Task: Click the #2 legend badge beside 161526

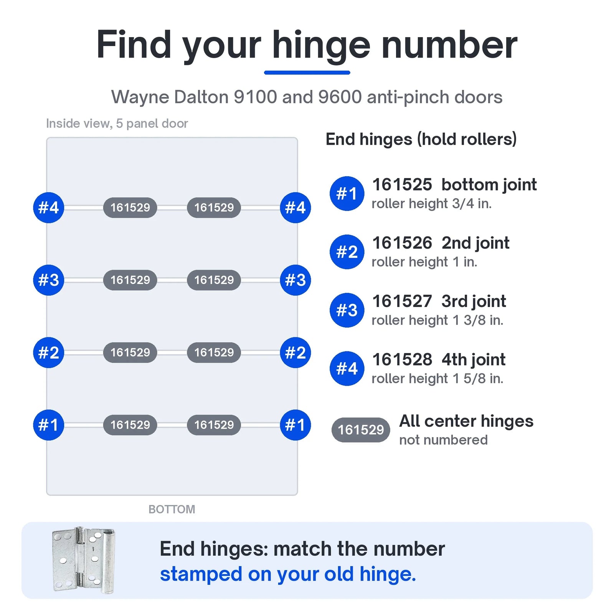Action: coord(347,252)
